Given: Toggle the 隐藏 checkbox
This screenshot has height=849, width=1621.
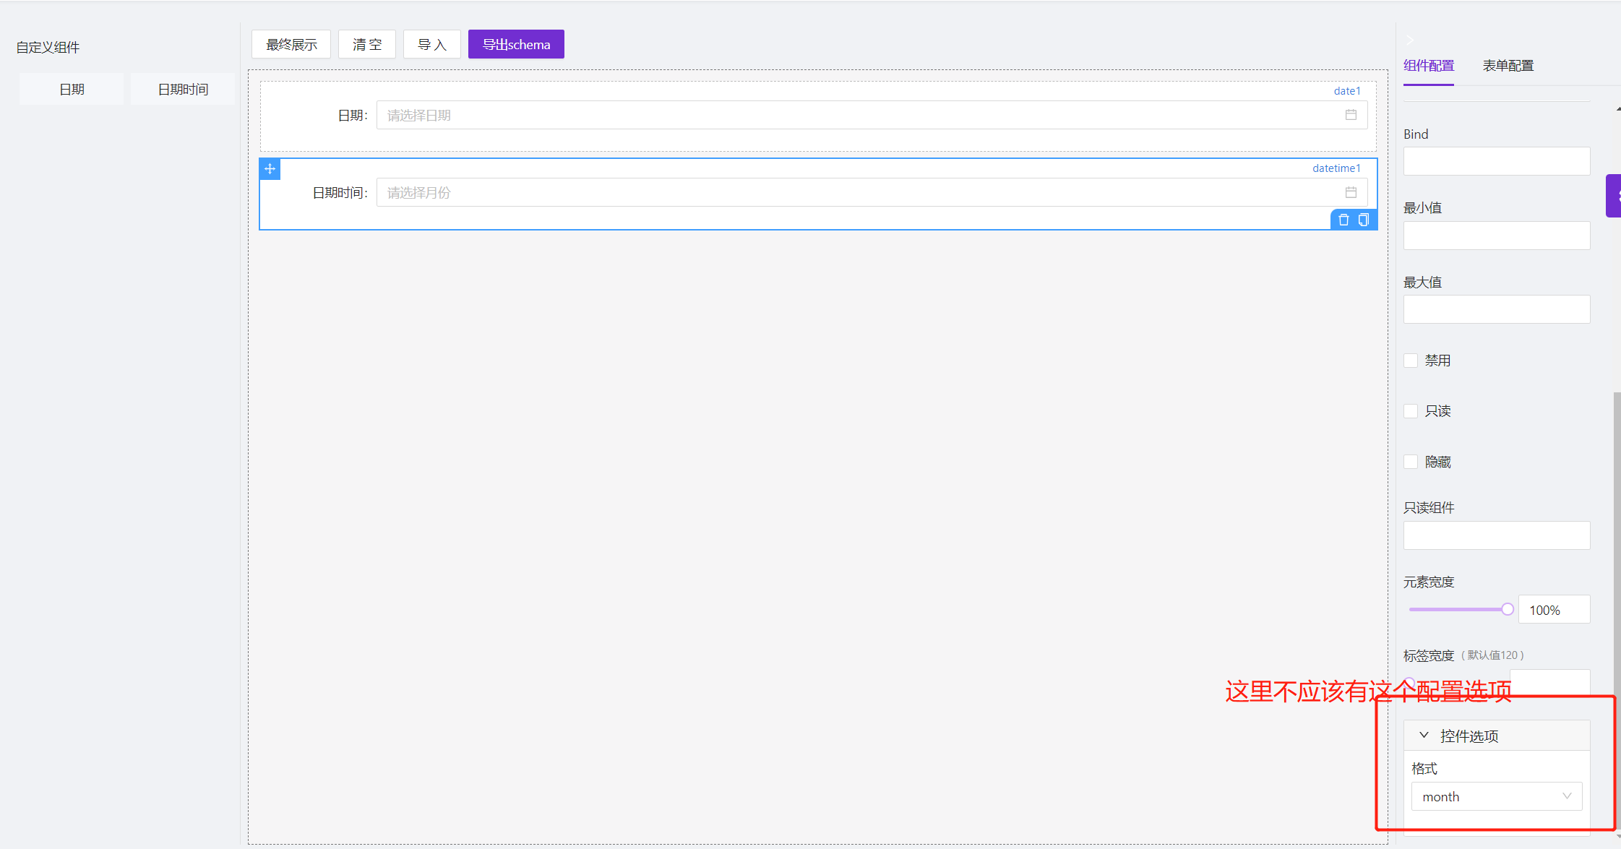Looking at the screenshot, I should (x=1411, y=462).
